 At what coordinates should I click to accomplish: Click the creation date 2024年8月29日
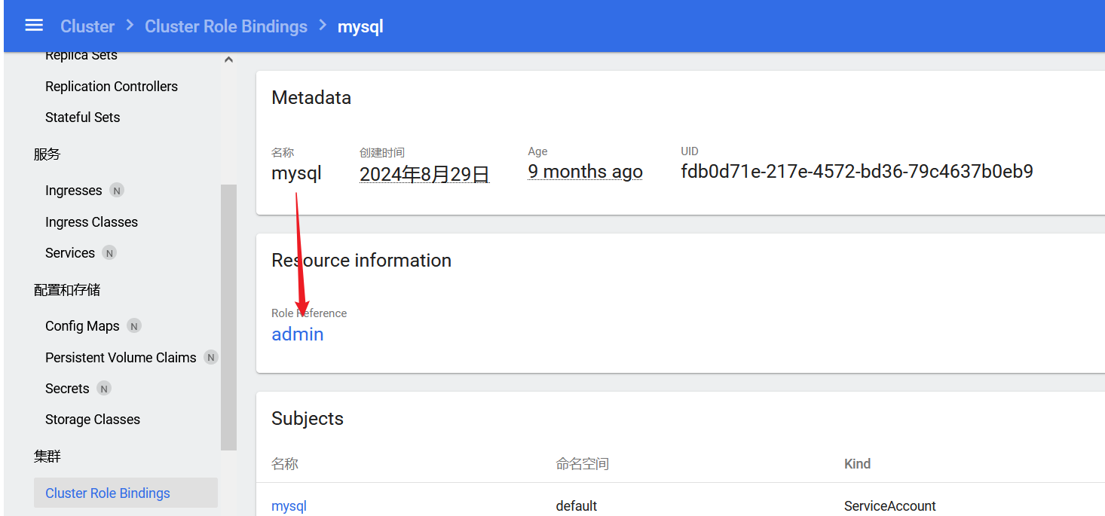pyautogui.click(x=424, y=174)
